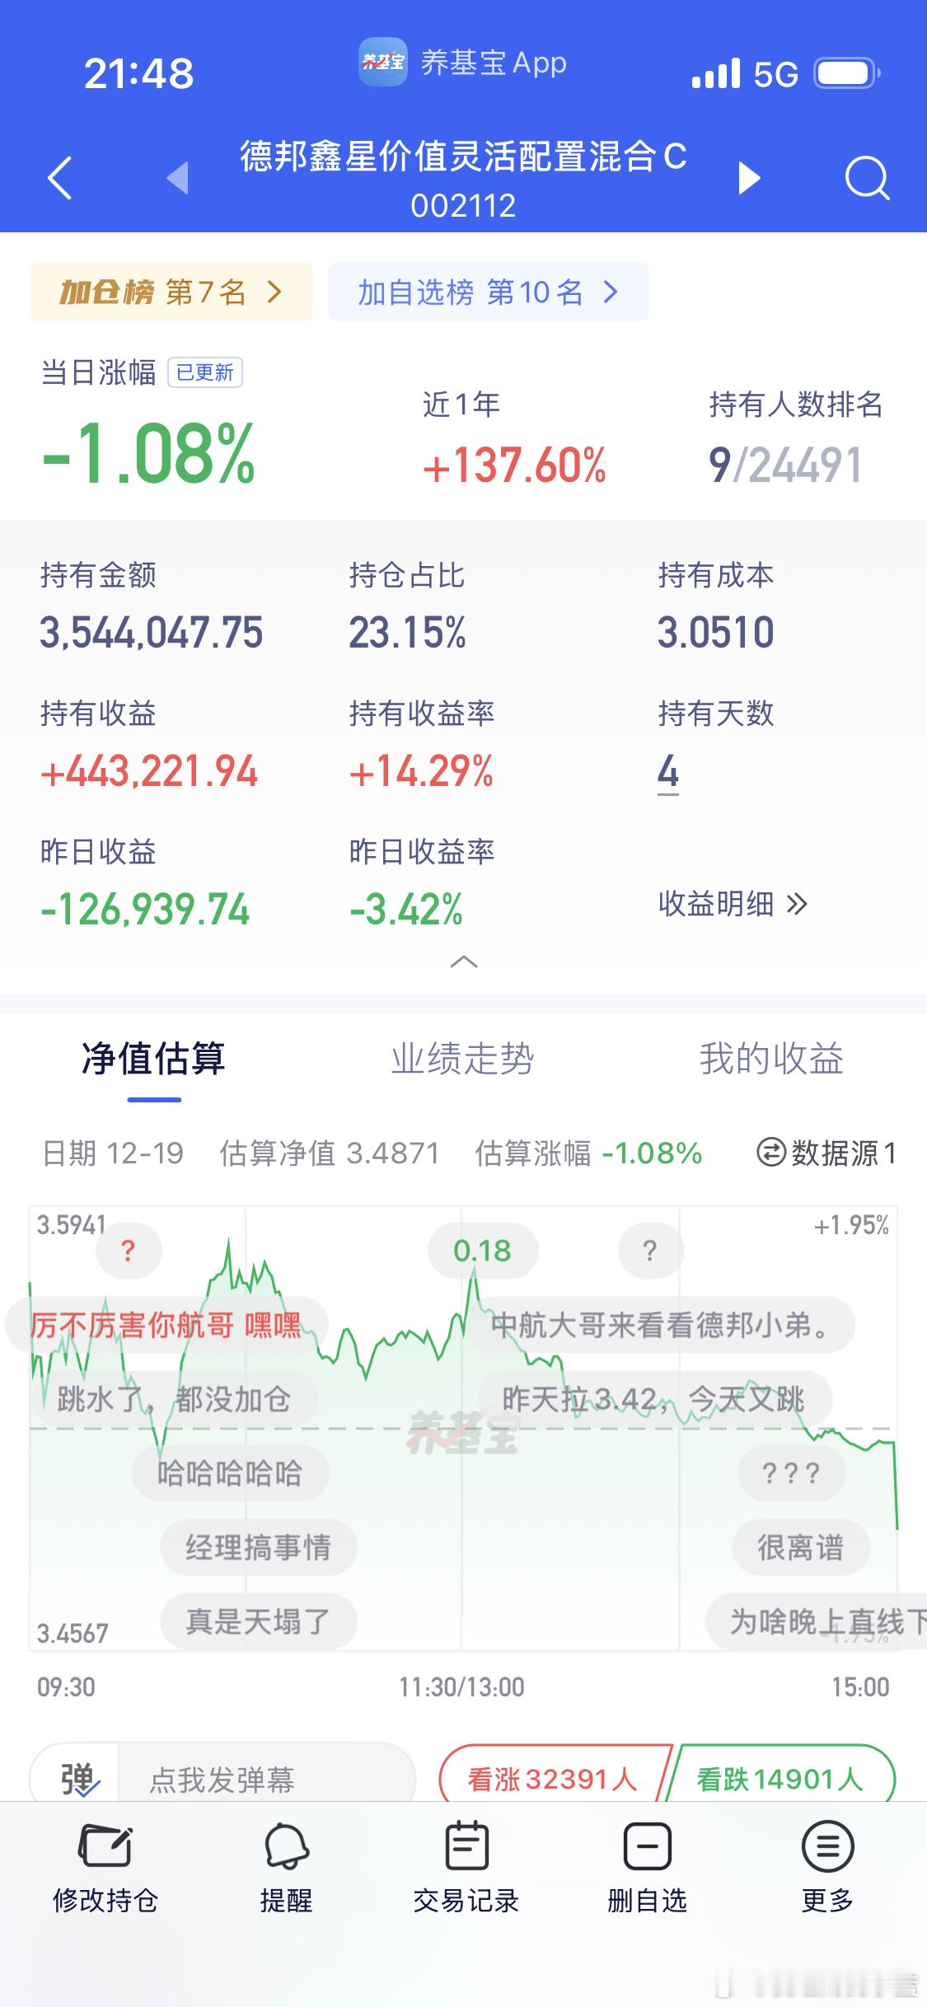
Task: Open 交易记录 transaction records icon
Action: pyautogui.click(x=466, y=1846)
